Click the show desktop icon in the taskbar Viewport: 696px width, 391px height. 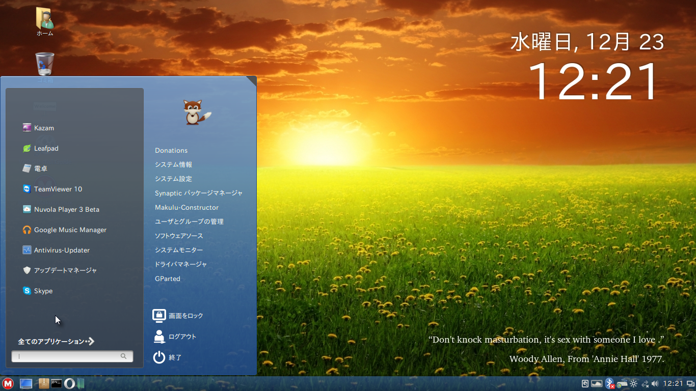(x=25, y=383)
